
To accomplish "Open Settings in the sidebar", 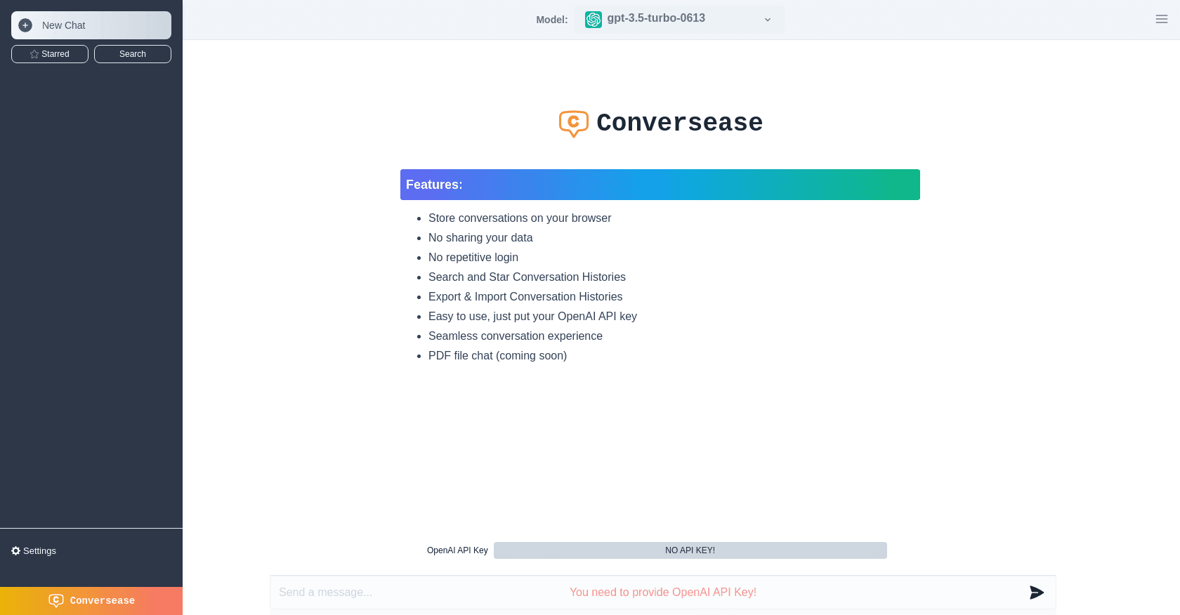I will (x=34, y=551).
